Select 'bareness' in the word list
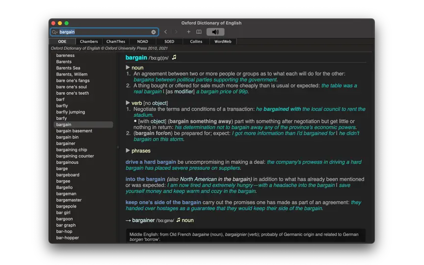Viewport: 424px width, 265px height. (x=65, y=55)
